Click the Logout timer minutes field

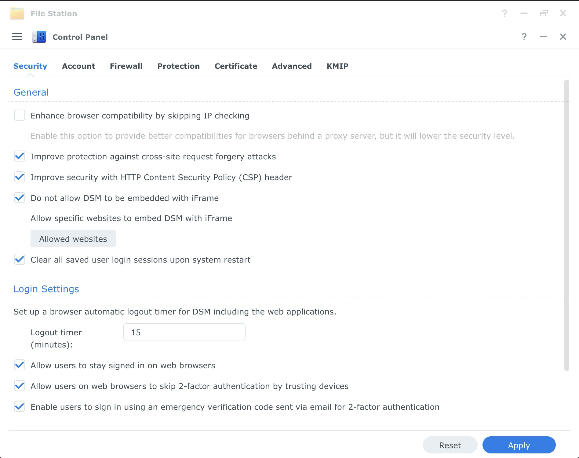click(184, 332)
